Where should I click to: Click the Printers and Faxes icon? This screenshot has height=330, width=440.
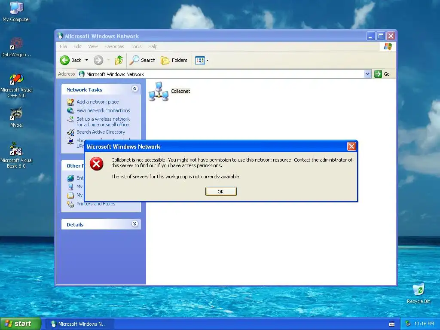[x=70, y=204]
